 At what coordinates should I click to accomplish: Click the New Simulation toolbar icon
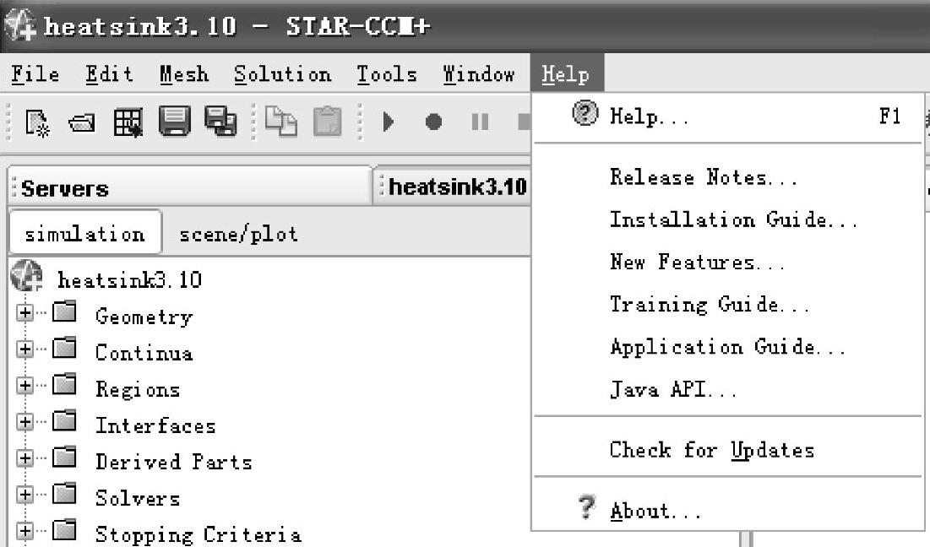pyautogui.click(x=38, y=122)
